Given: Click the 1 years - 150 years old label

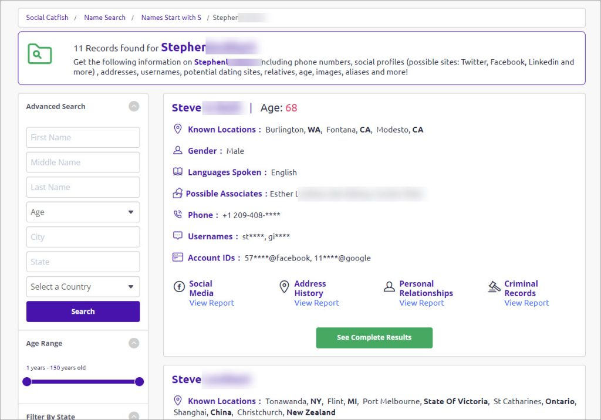Looking at the screenshot, I should tap(56, 367).
